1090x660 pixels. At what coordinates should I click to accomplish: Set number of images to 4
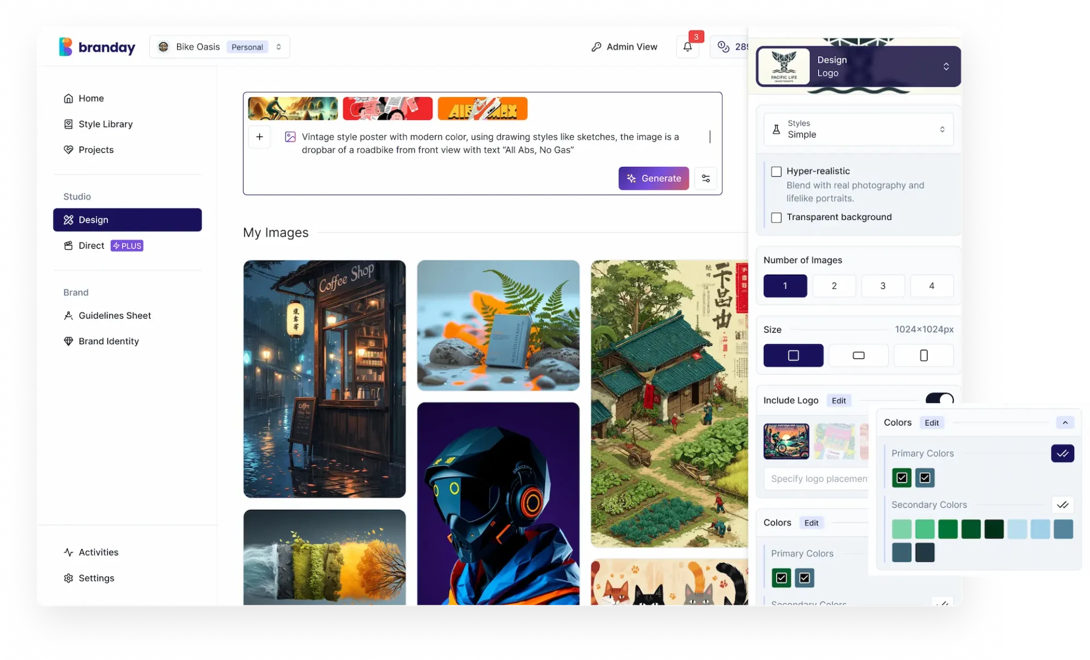coord(932,286)
